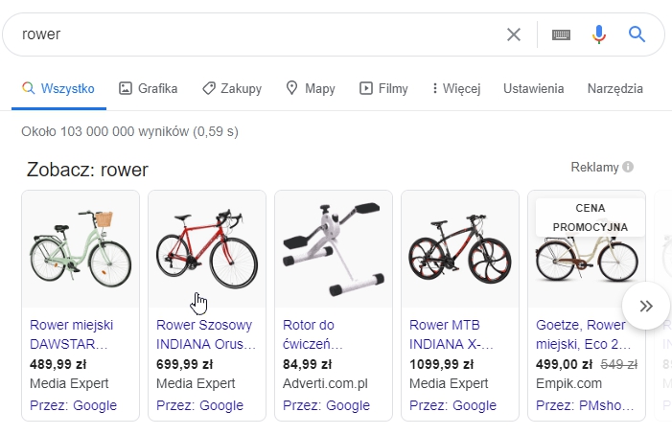Start voice search with microphone icon
This screenshot has width=672, height=435.
599,34
